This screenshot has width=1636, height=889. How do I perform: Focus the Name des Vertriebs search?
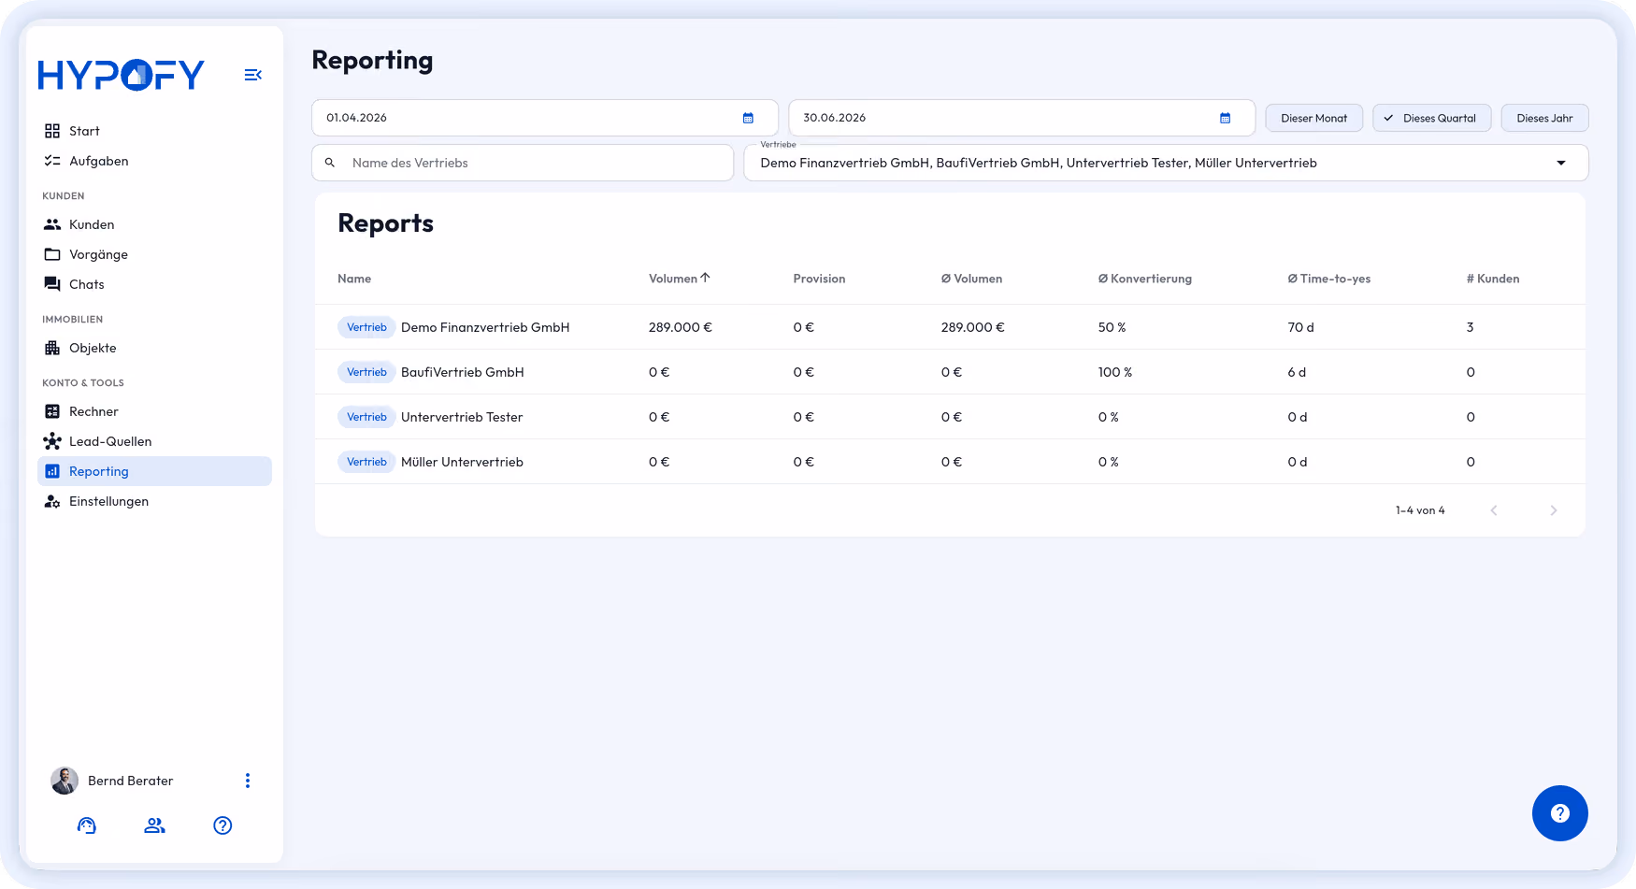[522, 163]
